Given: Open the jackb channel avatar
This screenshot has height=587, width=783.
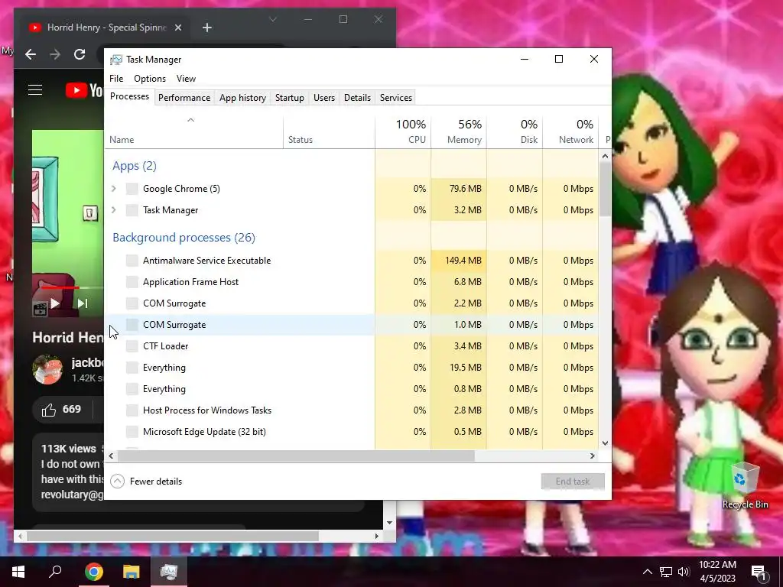Looking at the screenshot, I should [x=47, y=369].
